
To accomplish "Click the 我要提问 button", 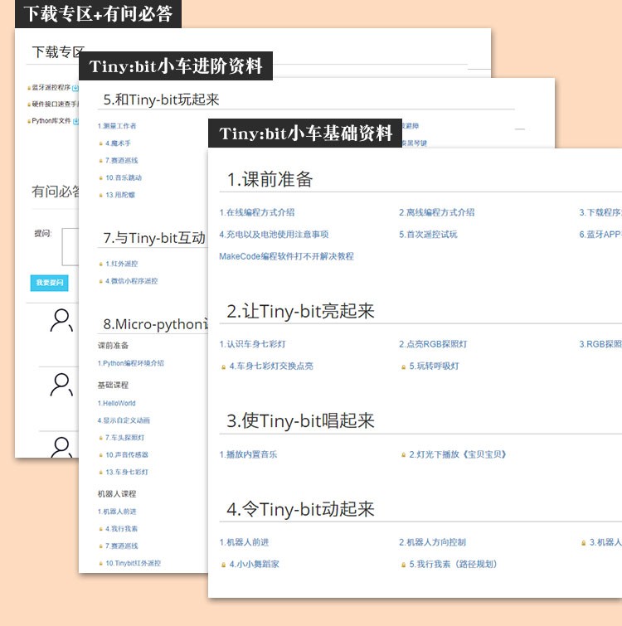I will tap(49, 283).
